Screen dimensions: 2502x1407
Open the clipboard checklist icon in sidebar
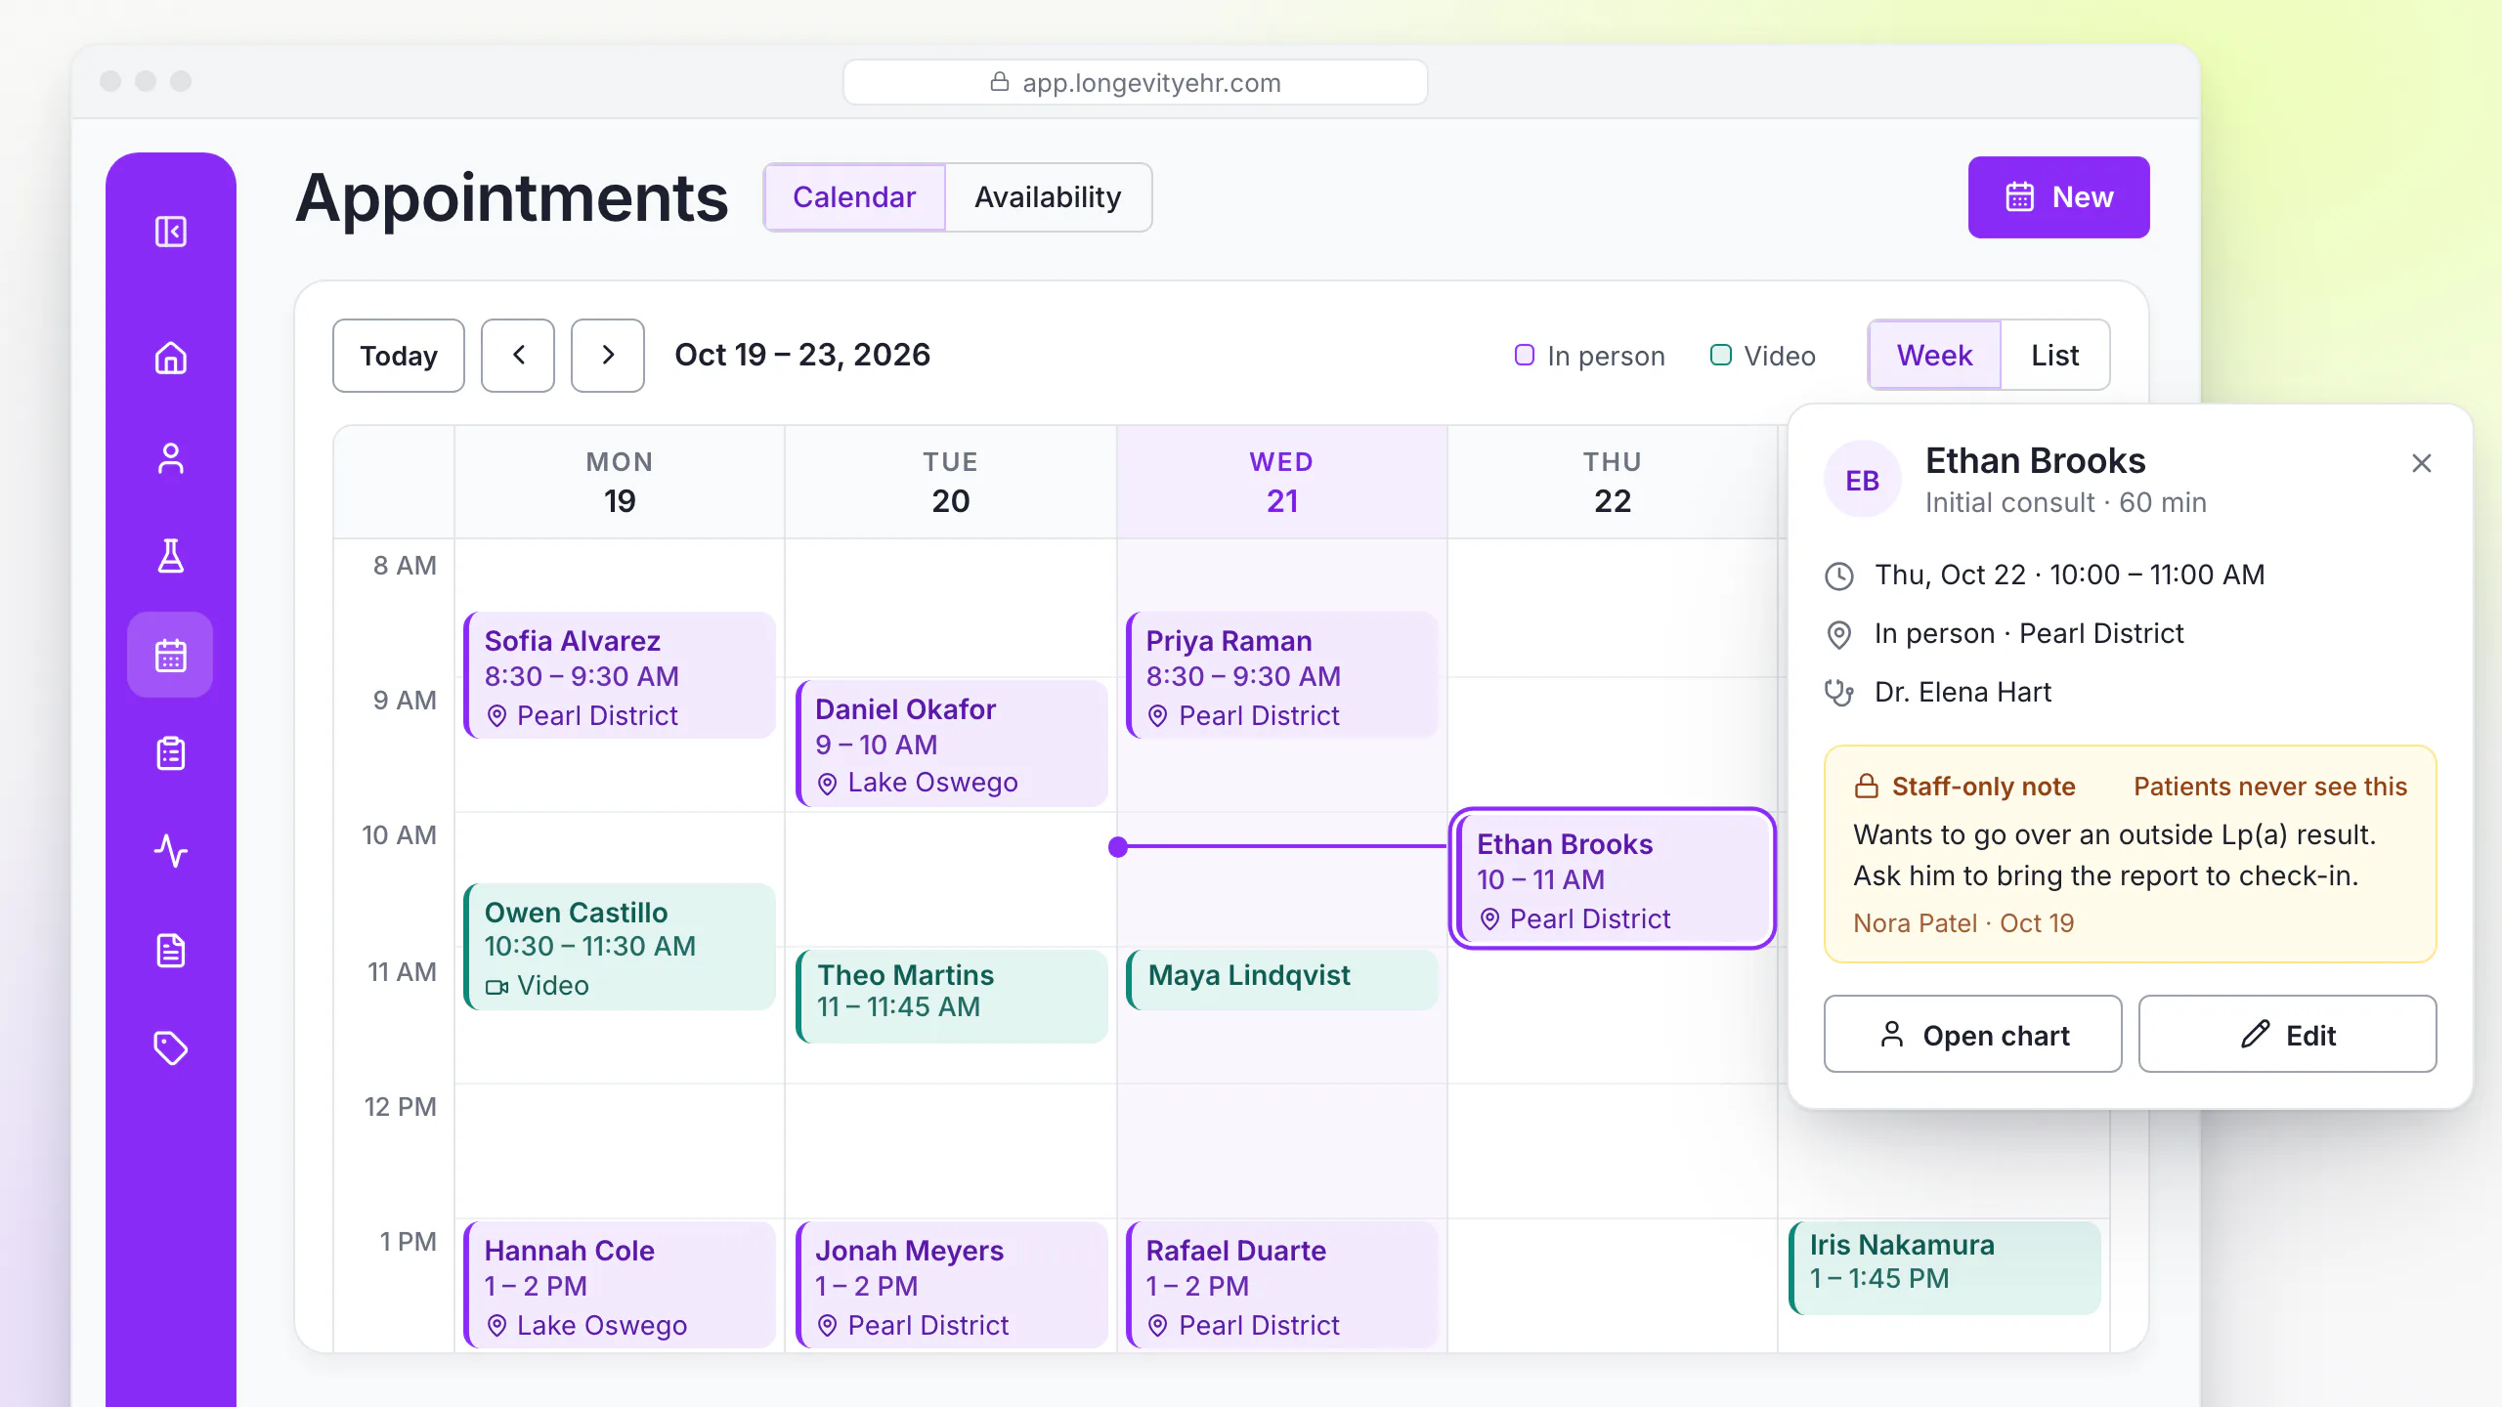(x=171, y=753)
